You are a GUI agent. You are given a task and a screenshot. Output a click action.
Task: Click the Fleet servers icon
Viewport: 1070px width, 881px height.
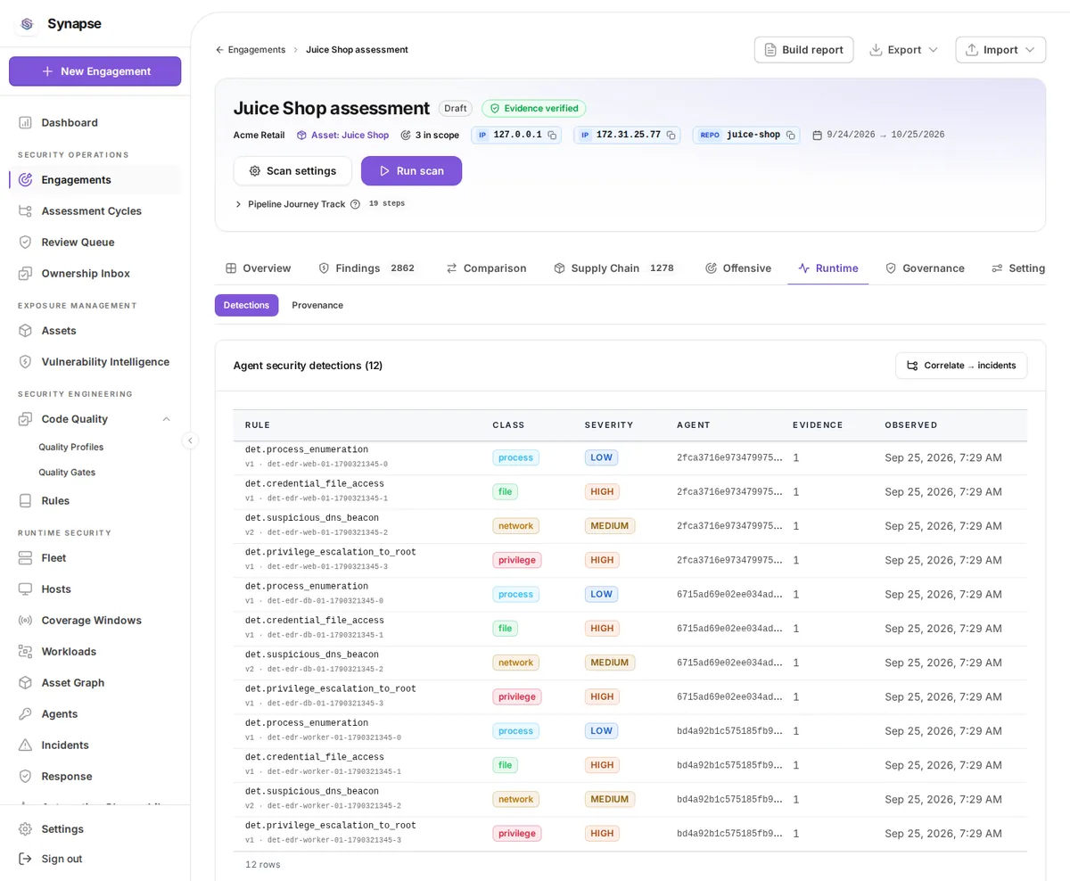[25, 557]
